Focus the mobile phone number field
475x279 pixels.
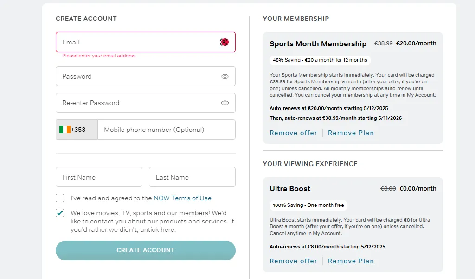(166, 130)
